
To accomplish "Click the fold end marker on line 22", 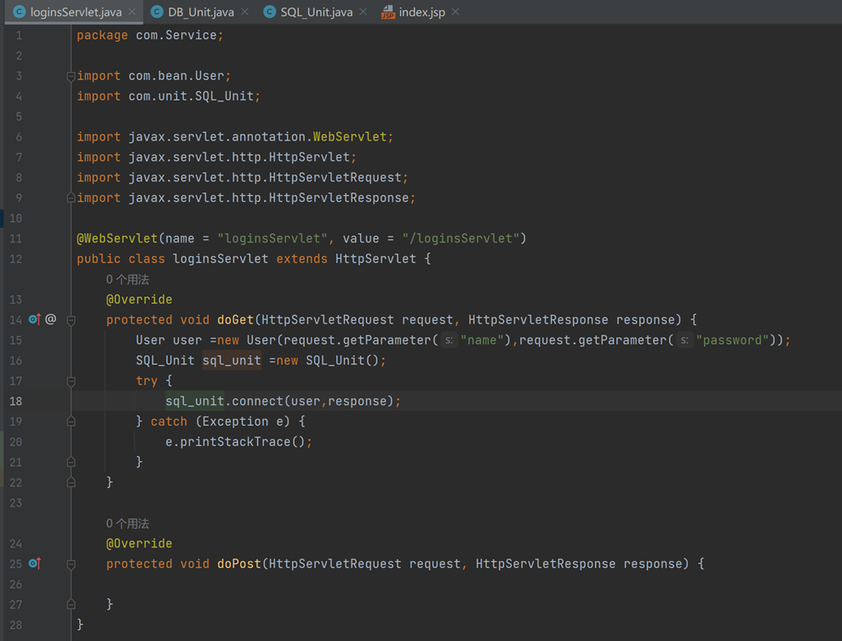I will coord(71,483).
